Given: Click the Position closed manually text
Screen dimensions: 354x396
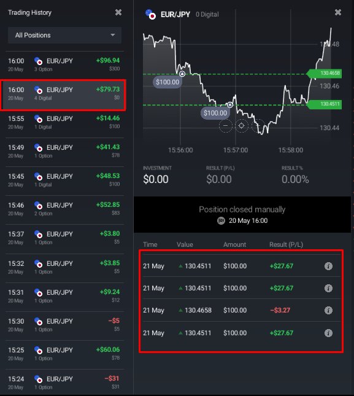Looking at the screenshot, I should point(242,209).
